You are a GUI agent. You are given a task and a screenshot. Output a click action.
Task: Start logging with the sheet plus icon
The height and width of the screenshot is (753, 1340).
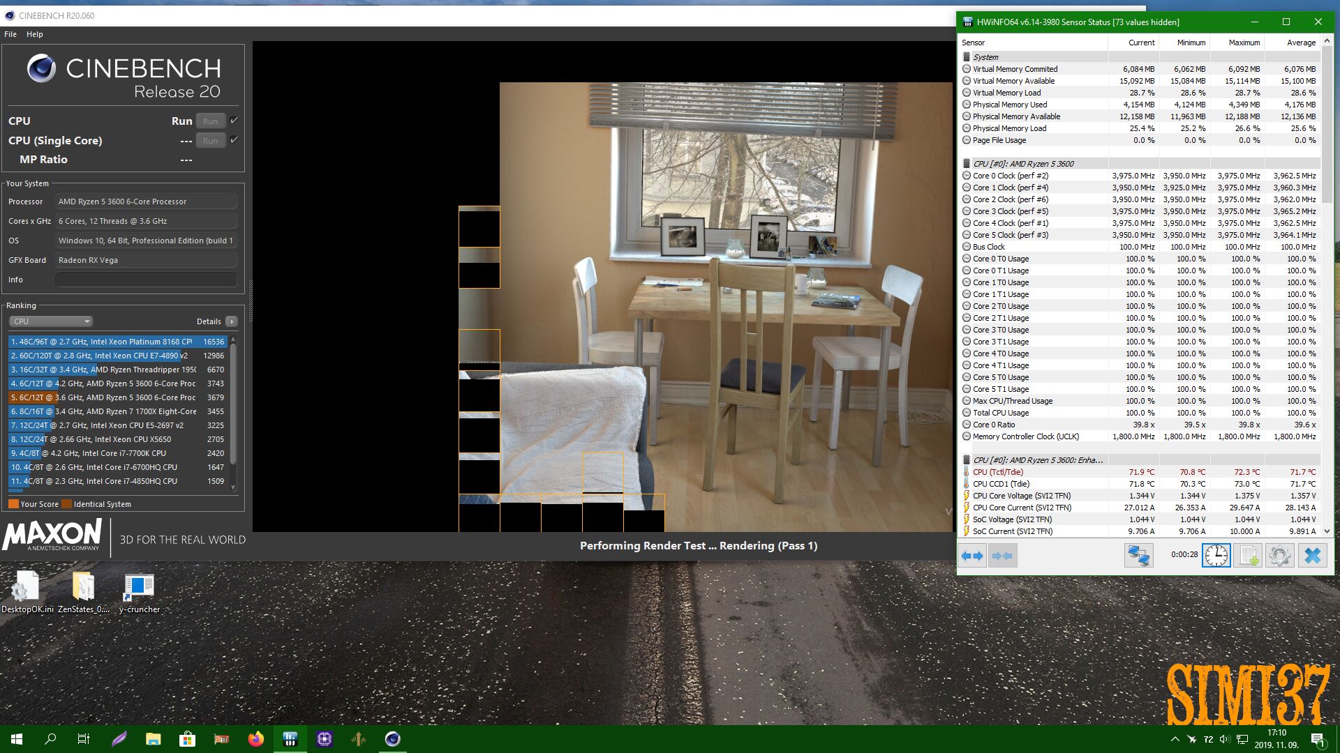(1247, 556)
